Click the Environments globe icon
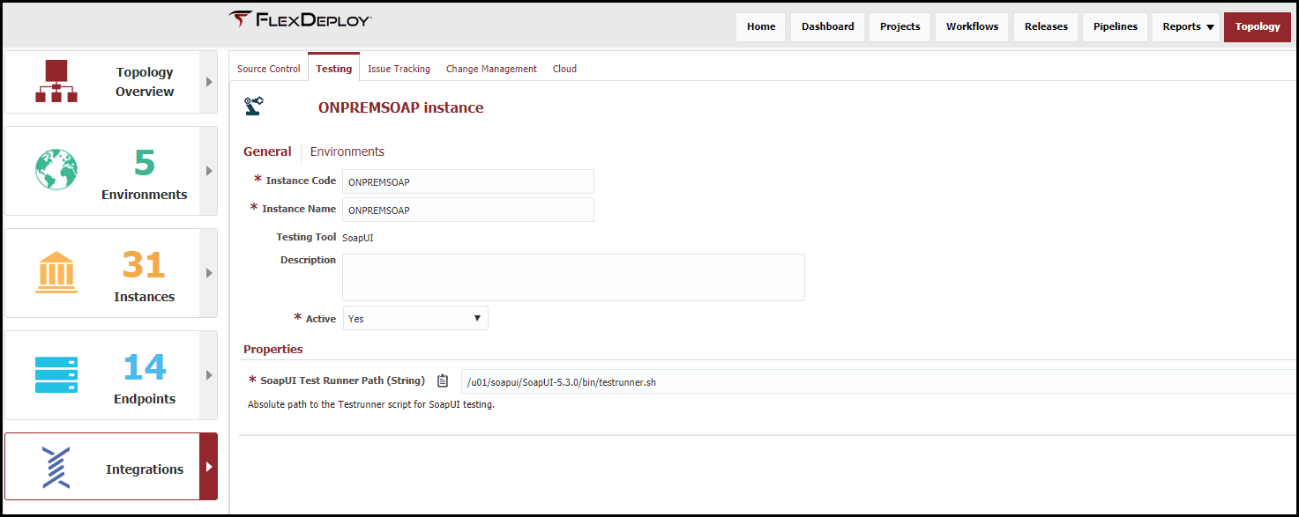The width and height of the screenshot is (1299, 517). pyautogui.click(x=56, y=169)
